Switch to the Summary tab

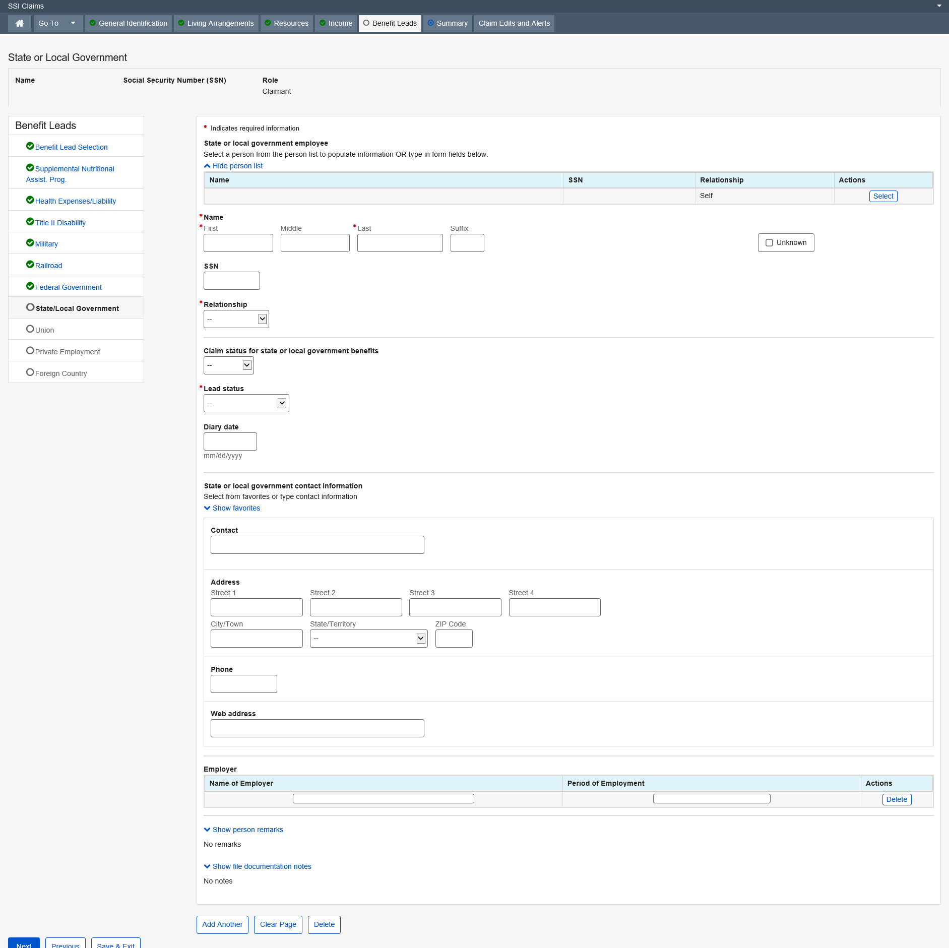coord(448,23)
